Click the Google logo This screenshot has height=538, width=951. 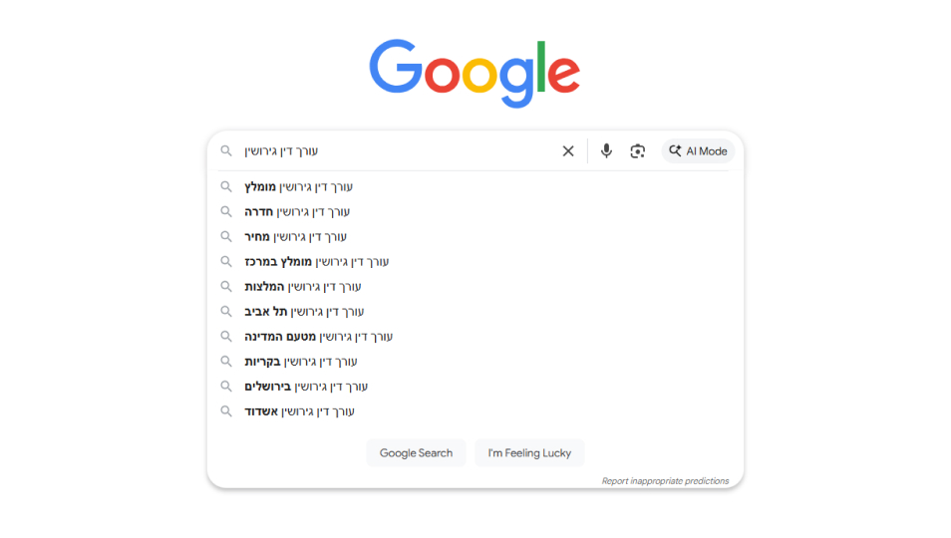[x=475, y=72]
